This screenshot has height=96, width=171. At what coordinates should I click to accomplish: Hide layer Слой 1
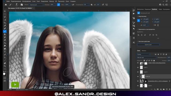138,67
